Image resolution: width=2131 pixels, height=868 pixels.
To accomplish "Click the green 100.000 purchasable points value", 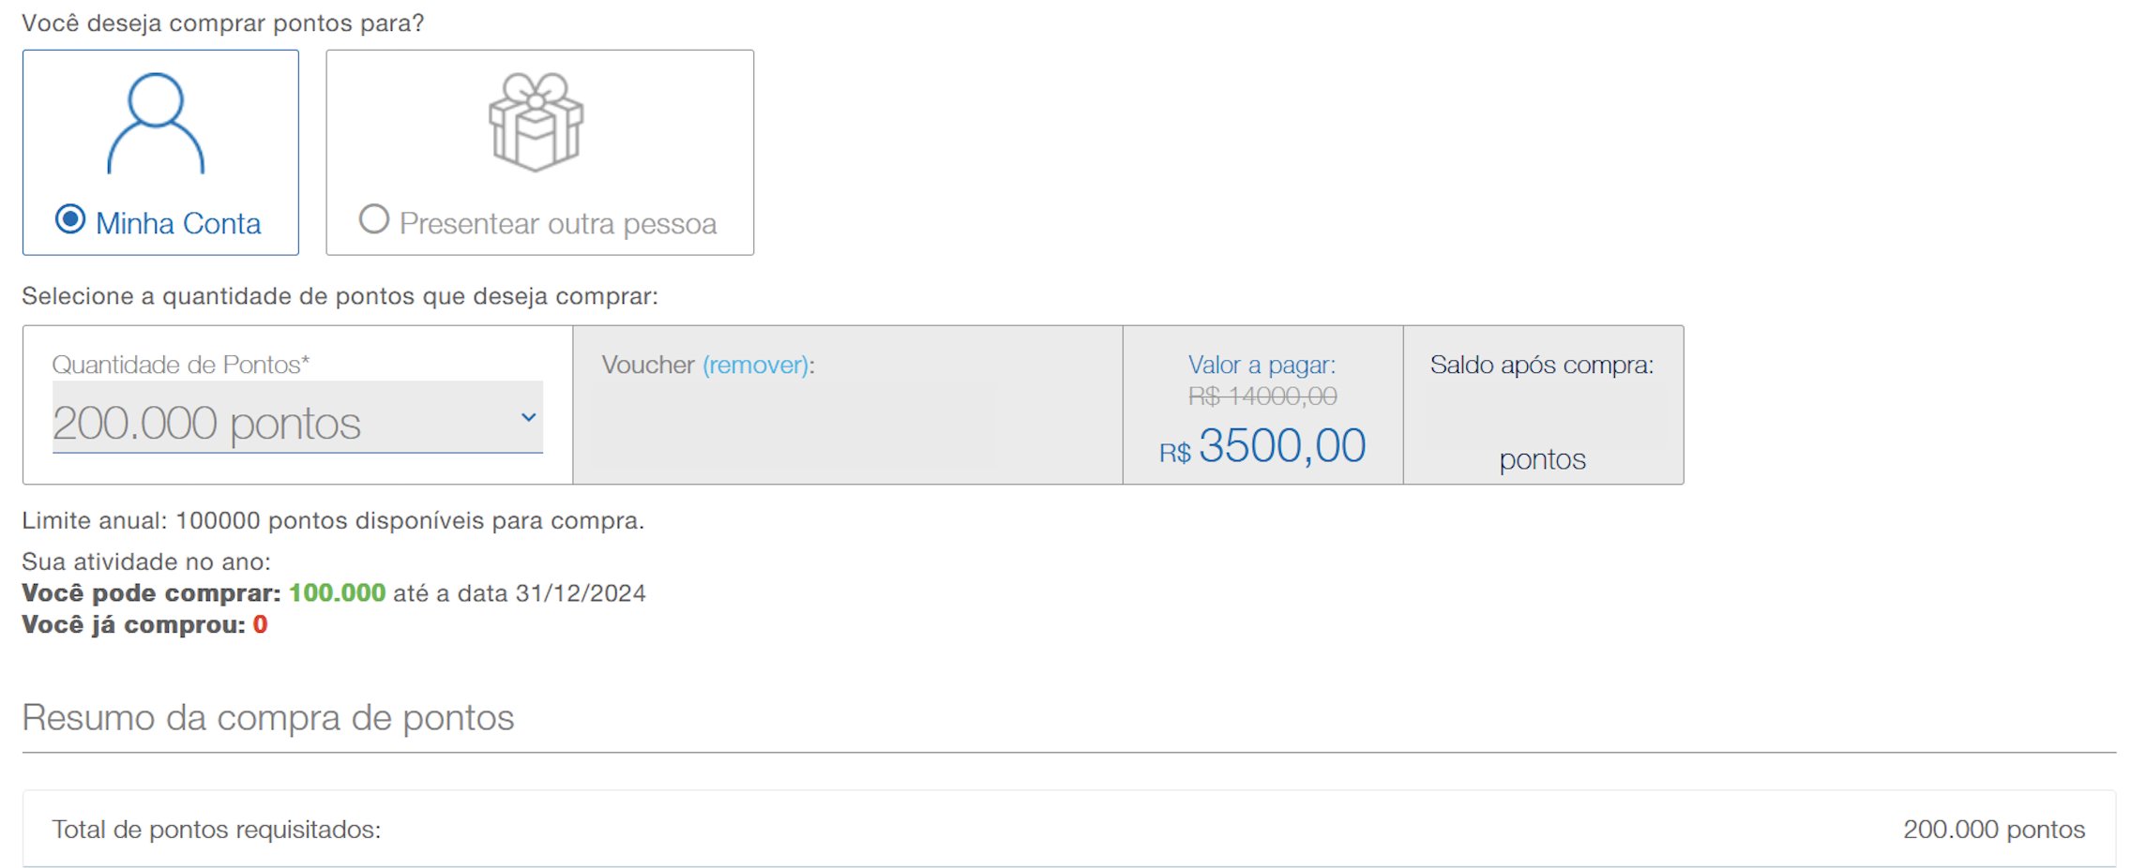I will pos(338,593).
